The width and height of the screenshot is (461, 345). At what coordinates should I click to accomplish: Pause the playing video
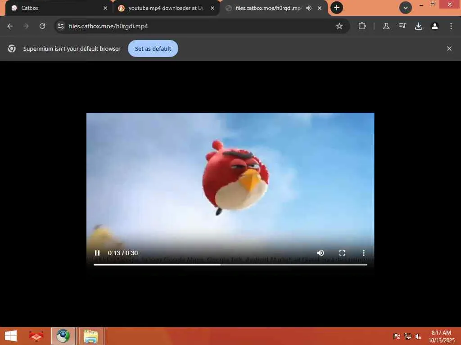(x=97, y=253)
